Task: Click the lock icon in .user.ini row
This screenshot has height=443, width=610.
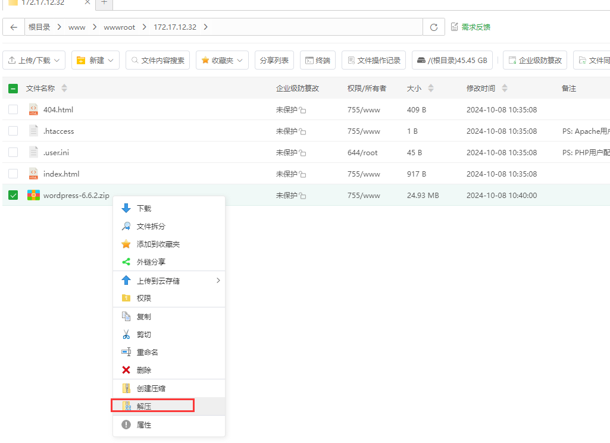Action: (x=303, y=153)
